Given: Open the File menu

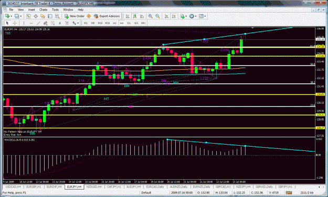Looking at the screenshot, I should click(11, 9).
